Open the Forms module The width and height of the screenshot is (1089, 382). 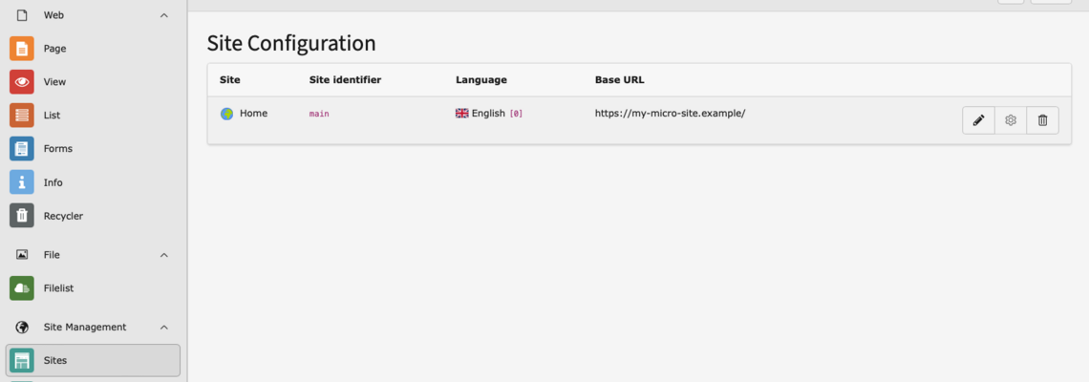[57, 149]
